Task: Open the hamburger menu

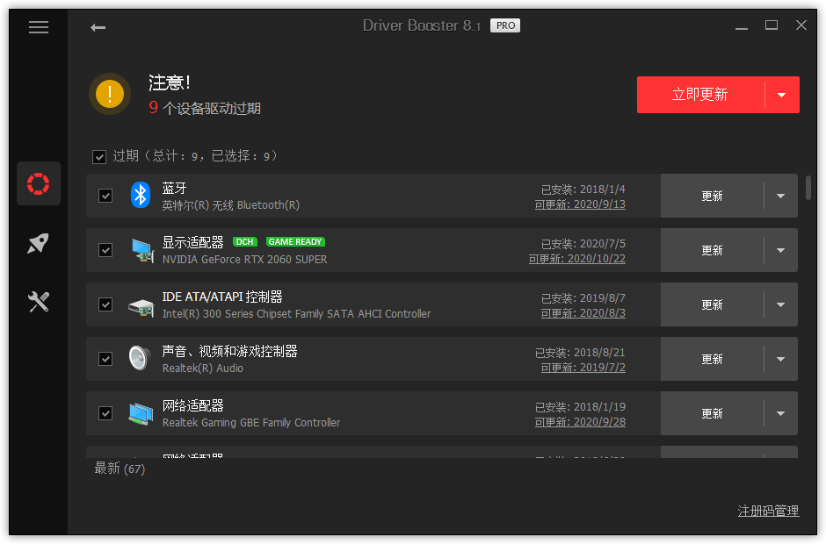Action: pos(39,27)
